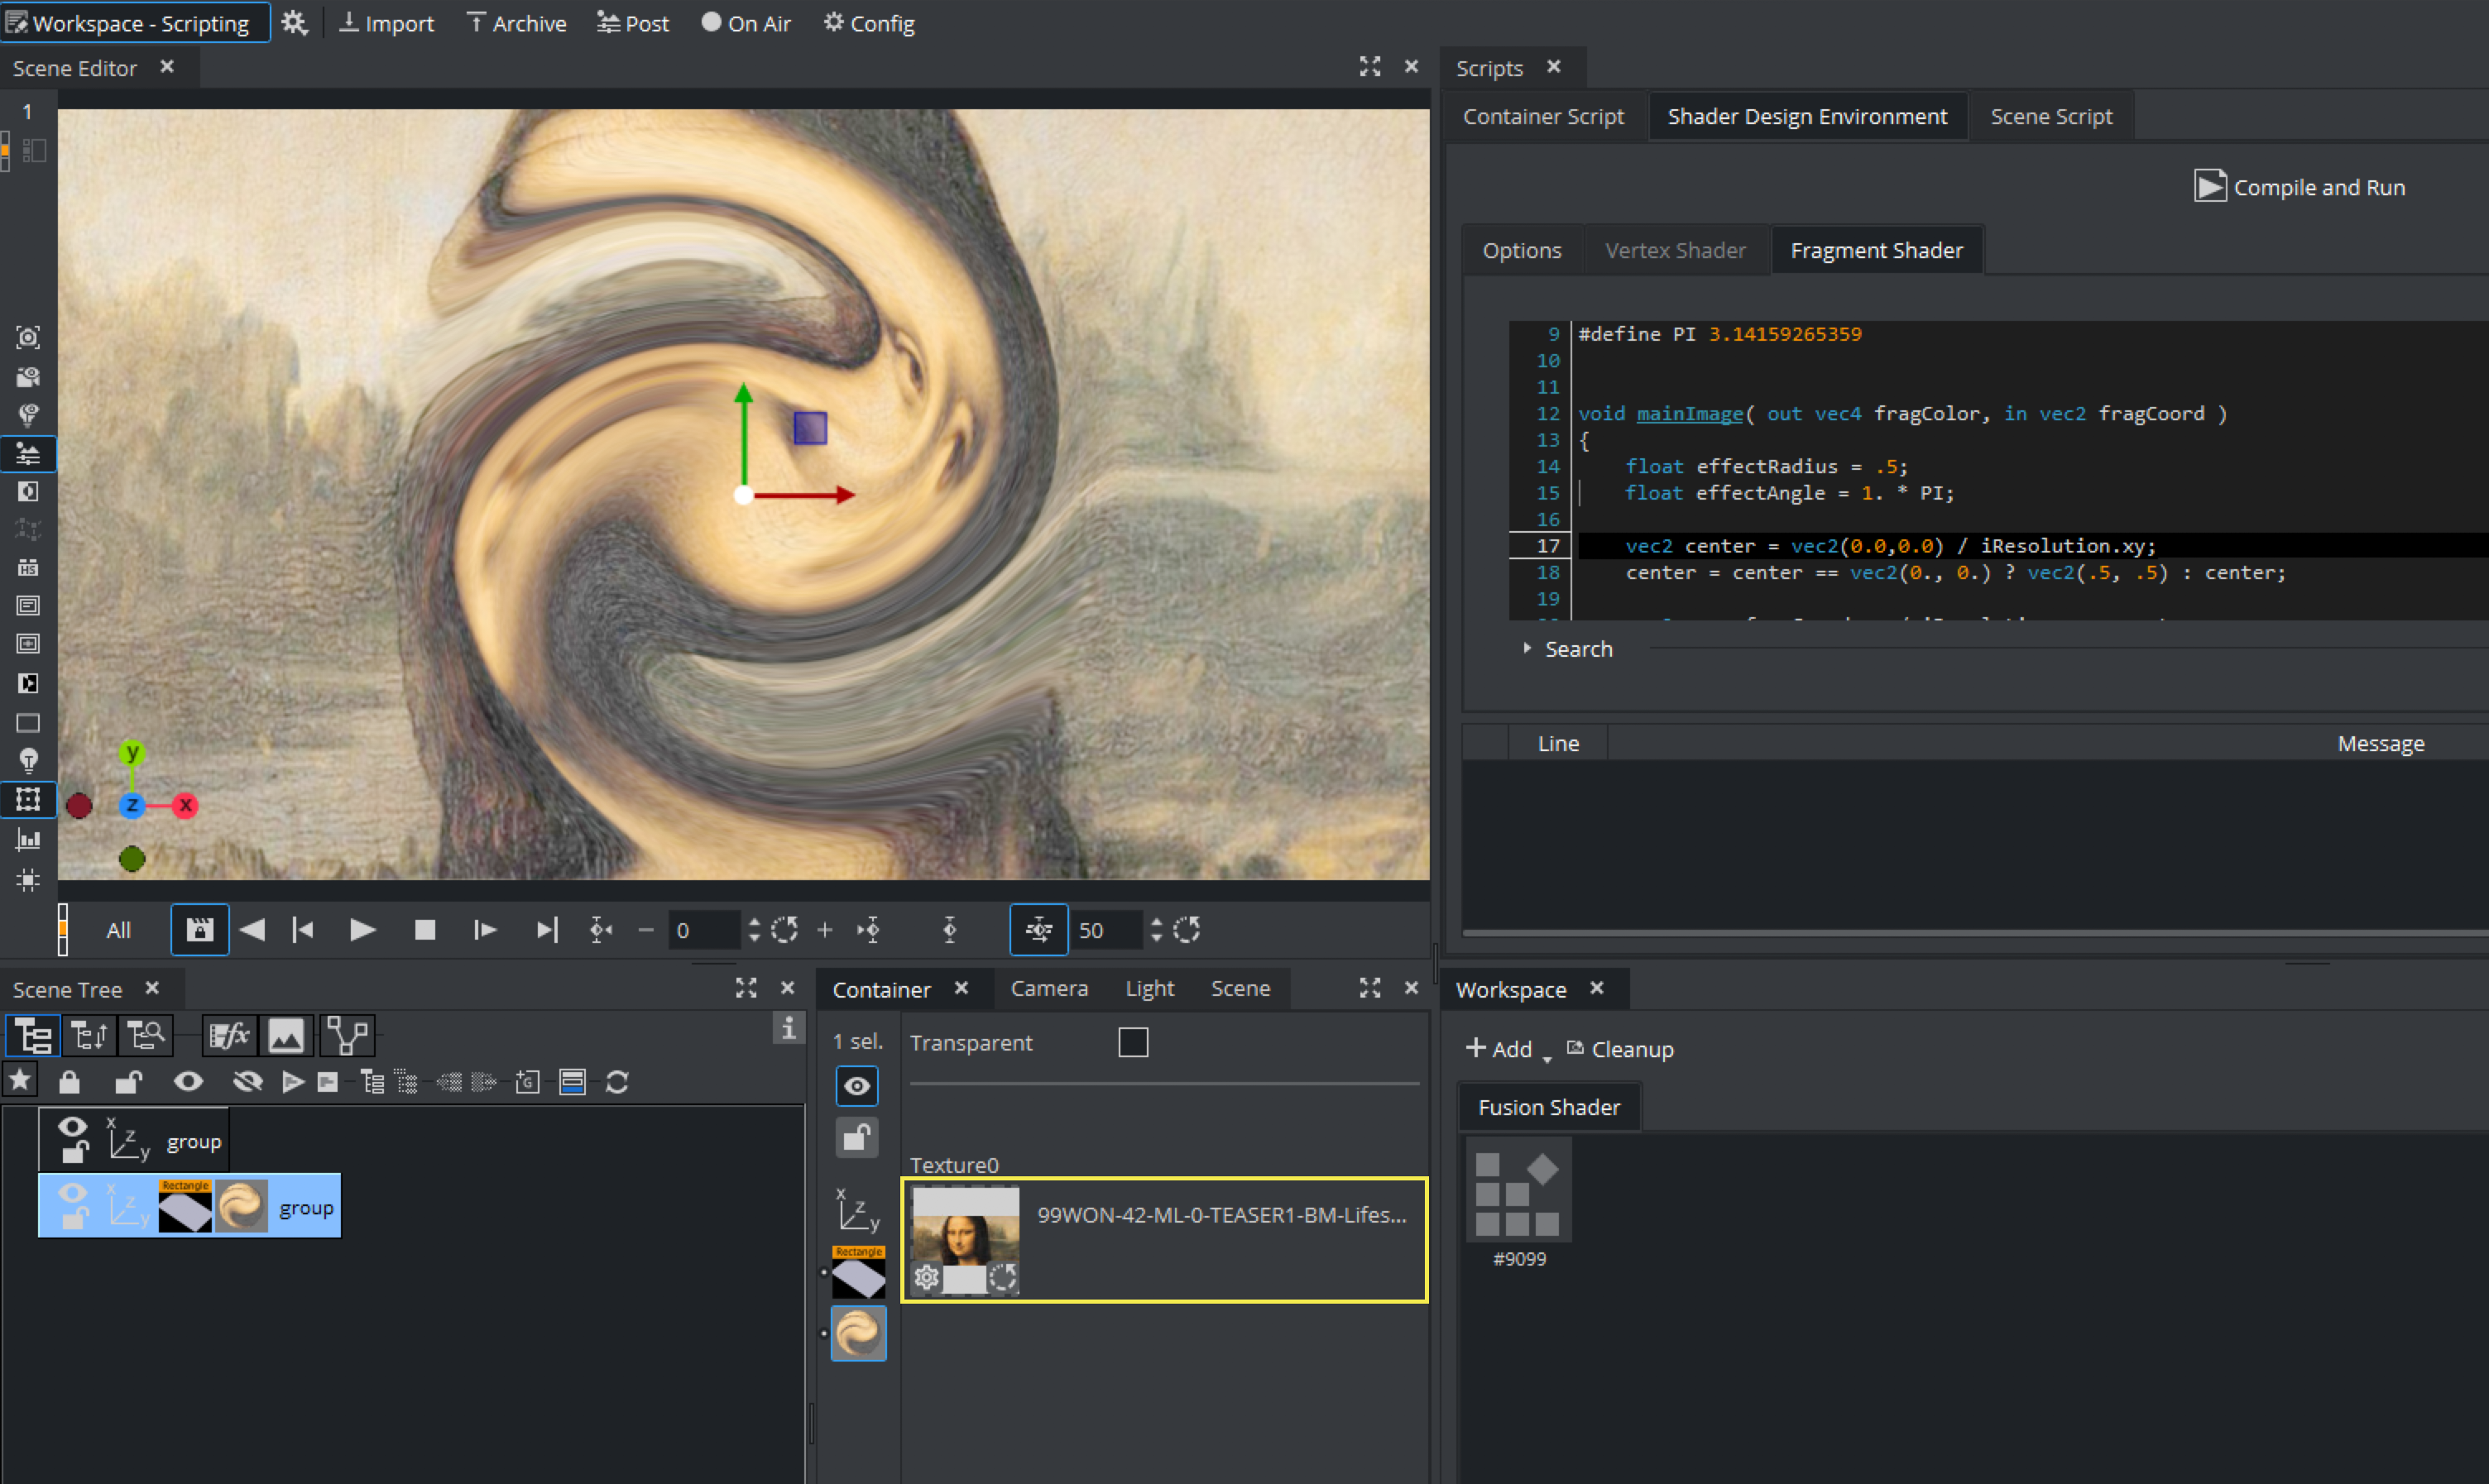Click the Cleanup button in Workspace

pos(1619,1049)
